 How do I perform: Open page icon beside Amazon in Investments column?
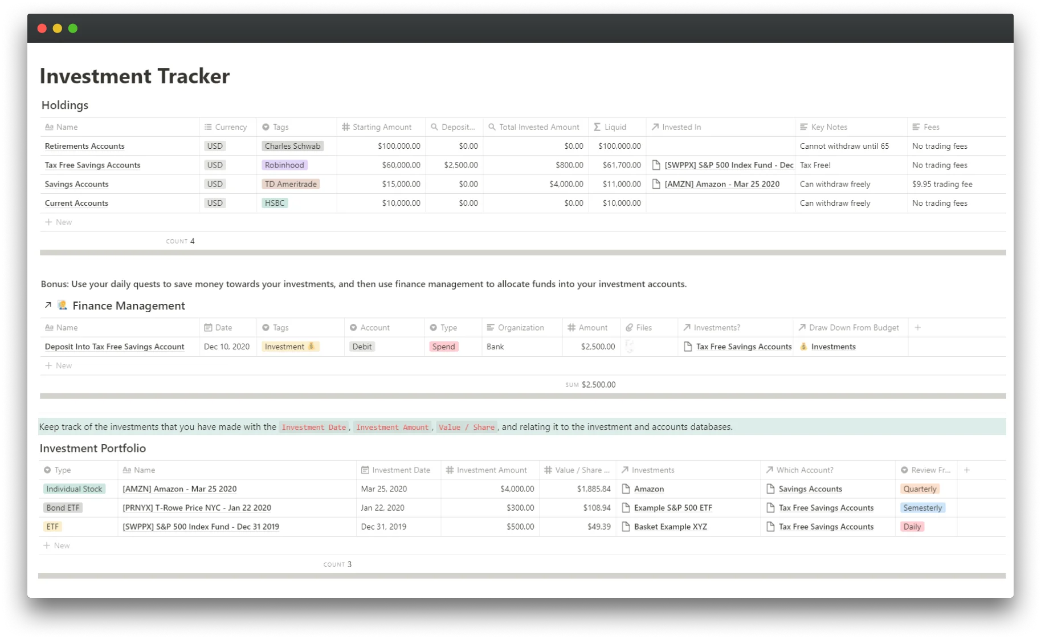(626, 489)
